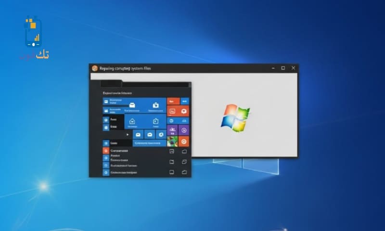Click the overlapping windows copy icon

coord(184,161)
